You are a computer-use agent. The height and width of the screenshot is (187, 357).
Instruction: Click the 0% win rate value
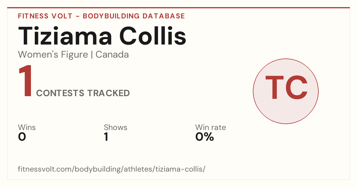point(205,137)
